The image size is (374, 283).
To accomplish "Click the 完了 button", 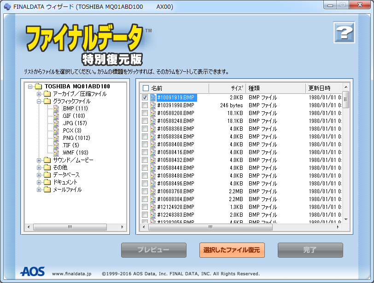I will point(310,250).
